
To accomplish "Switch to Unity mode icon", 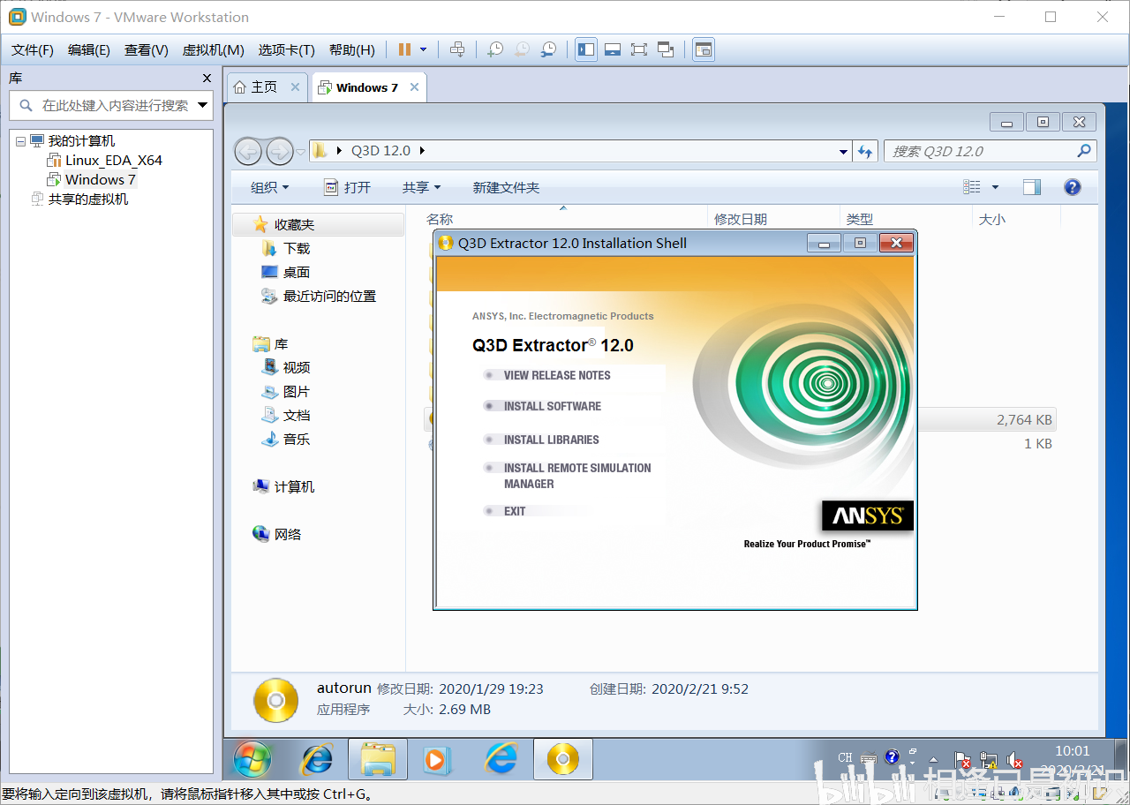I will [x=666, y=49].
